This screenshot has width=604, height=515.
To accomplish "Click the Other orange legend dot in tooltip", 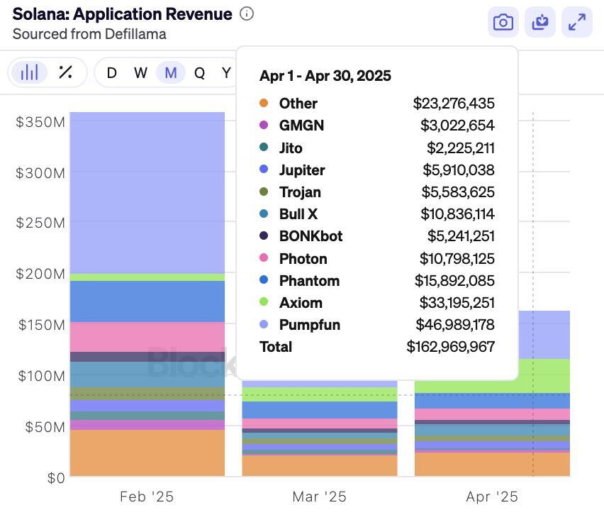I will coord(264,103).
